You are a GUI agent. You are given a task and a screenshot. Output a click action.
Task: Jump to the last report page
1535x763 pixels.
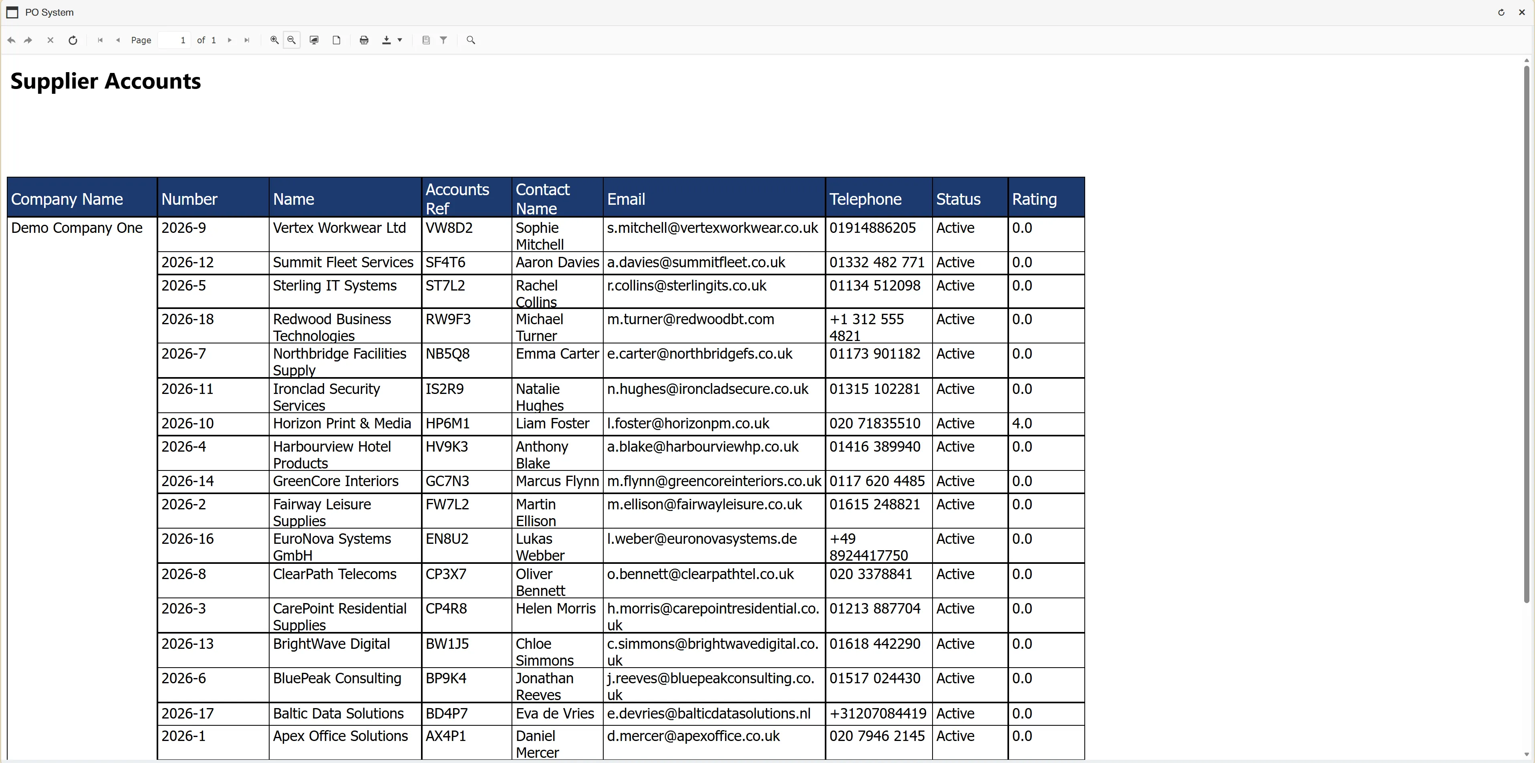(247, 40)
